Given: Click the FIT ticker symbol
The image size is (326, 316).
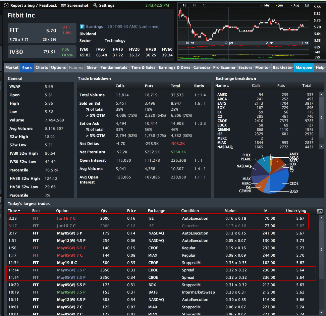Looking at the screenshot, I should click(x=14, y=30).
